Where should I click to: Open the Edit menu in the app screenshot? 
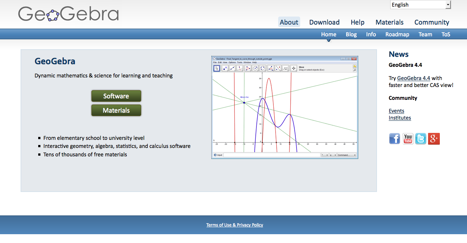220,62
